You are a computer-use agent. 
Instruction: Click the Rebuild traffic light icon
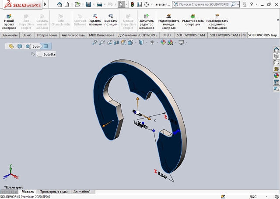coord(133,4)
